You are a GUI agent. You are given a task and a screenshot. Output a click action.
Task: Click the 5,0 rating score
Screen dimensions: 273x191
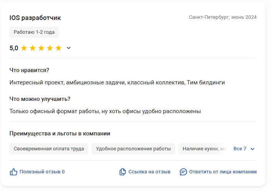(14, 48)
